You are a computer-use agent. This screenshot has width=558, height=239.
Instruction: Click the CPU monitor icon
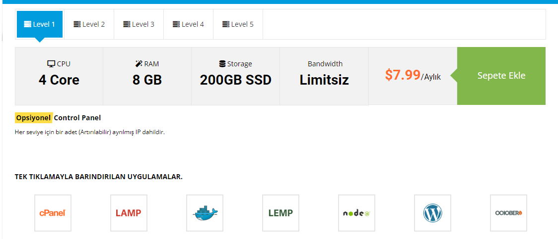click(51, 64)
